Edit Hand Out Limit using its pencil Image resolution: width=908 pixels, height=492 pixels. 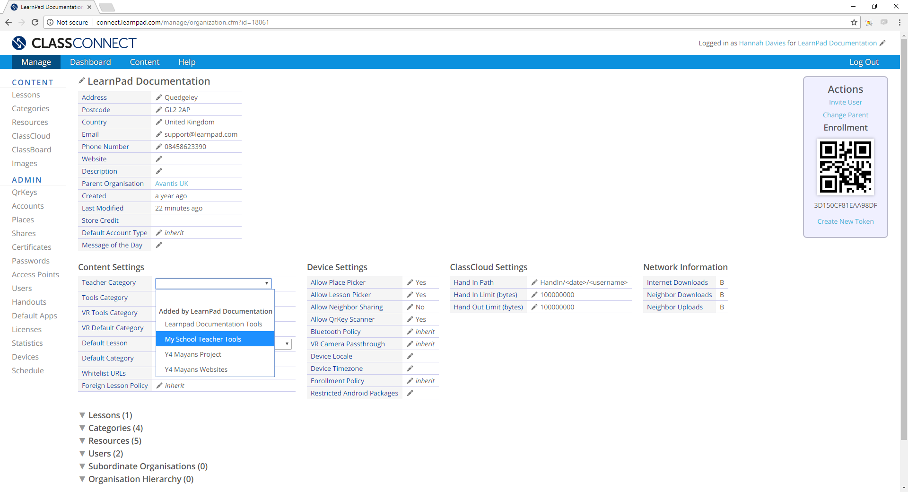(534, 307)
